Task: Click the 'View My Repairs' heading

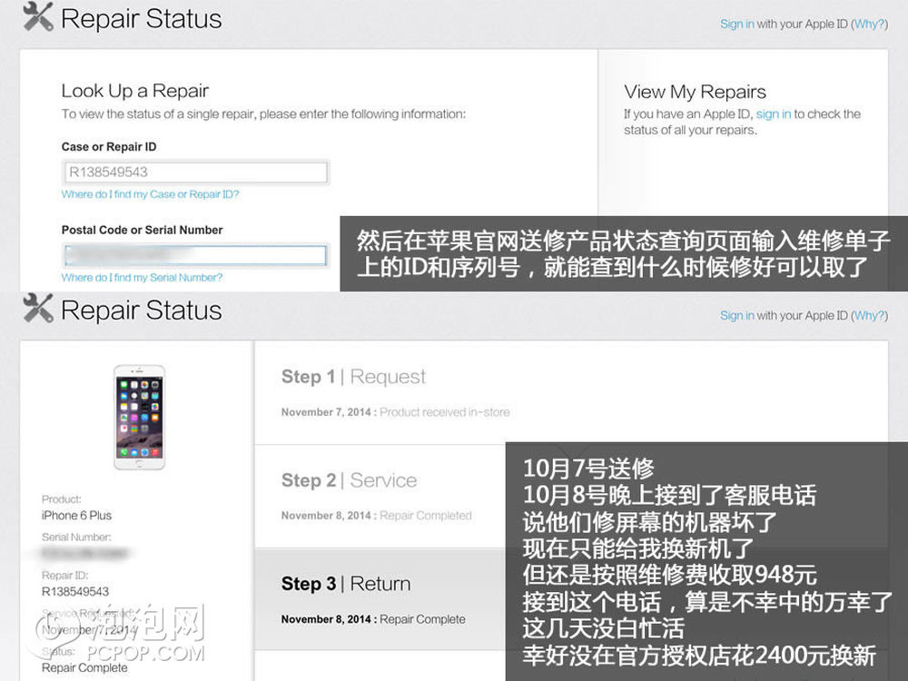Action: 695,92
